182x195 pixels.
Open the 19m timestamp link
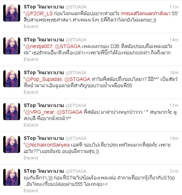174,138
